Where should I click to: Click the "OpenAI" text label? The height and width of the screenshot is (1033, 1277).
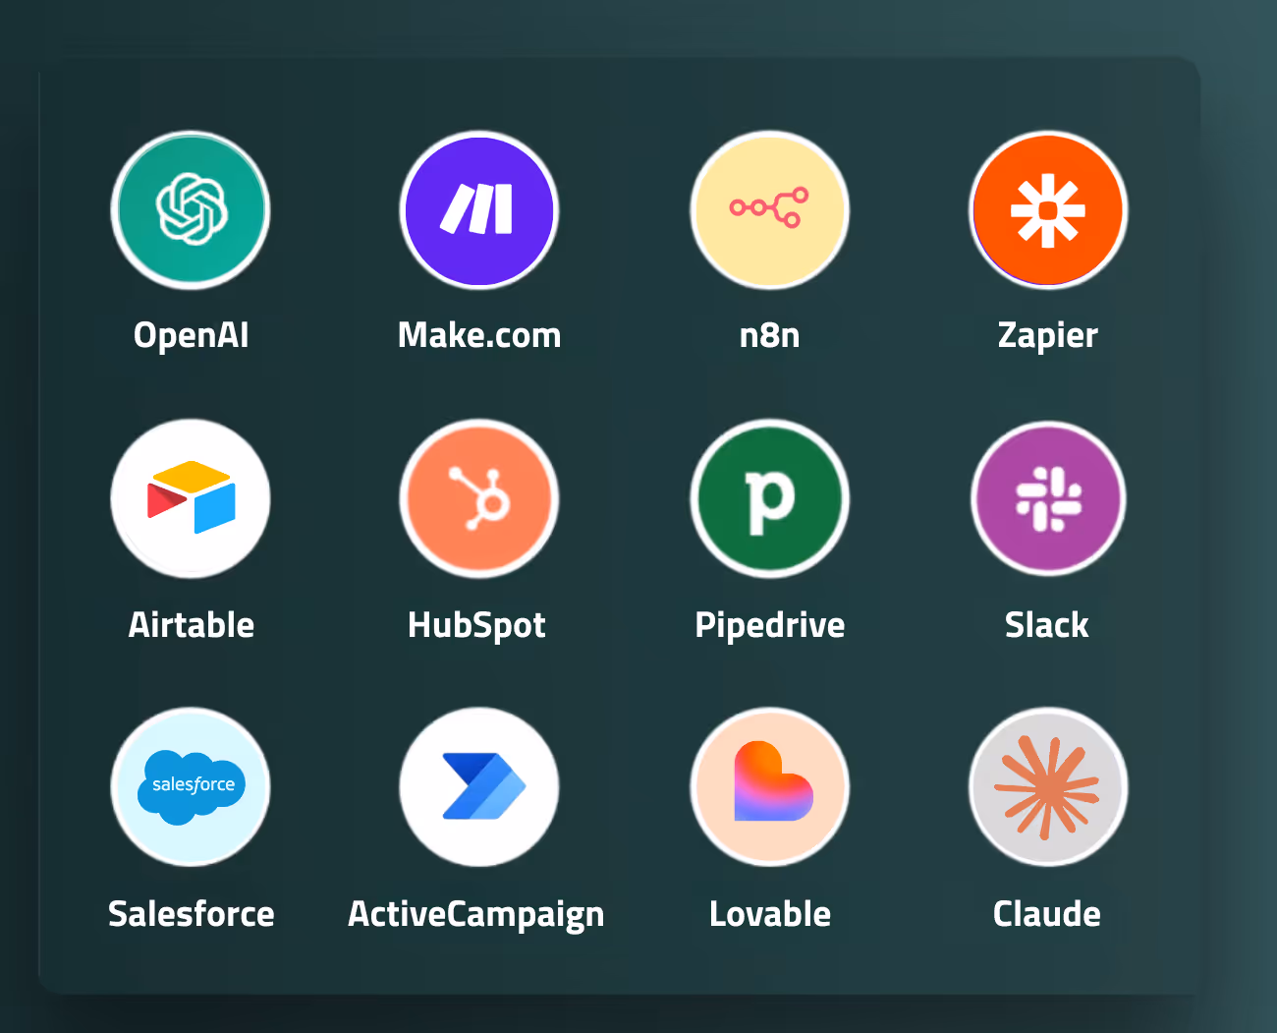coord(191,336)
